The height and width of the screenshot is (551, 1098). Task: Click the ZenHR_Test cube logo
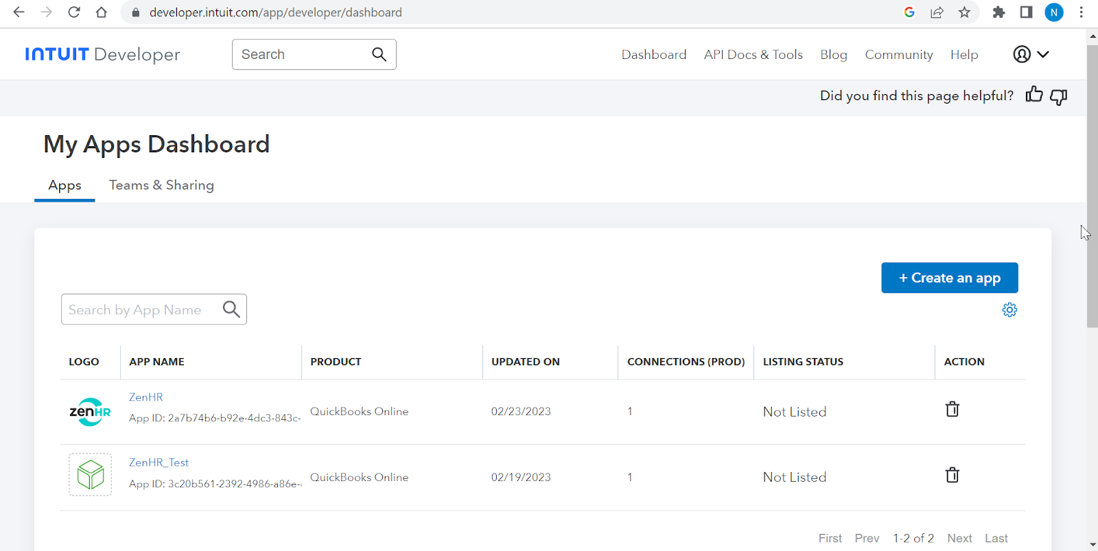point(90,474)
